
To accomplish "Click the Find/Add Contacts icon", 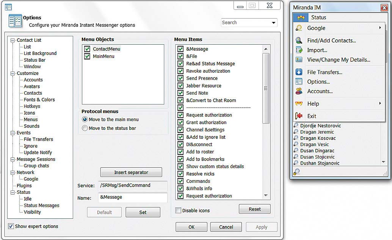I will (x=299, y=40).
